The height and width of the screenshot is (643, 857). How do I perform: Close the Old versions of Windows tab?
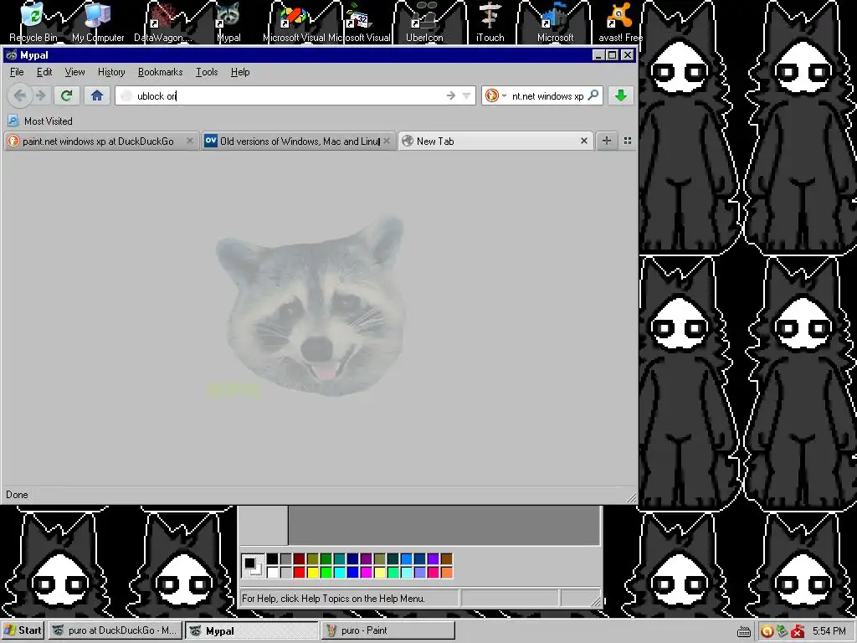click(387, 141)
